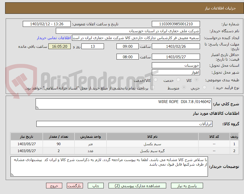Select the متوسط purchase type radio
The width and height of the screenshot is (244, 194).
184,87
